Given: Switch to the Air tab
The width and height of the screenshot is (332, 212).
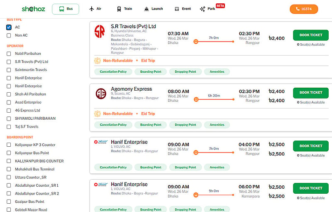Looking at the screenshot, I should click(95, 9).
